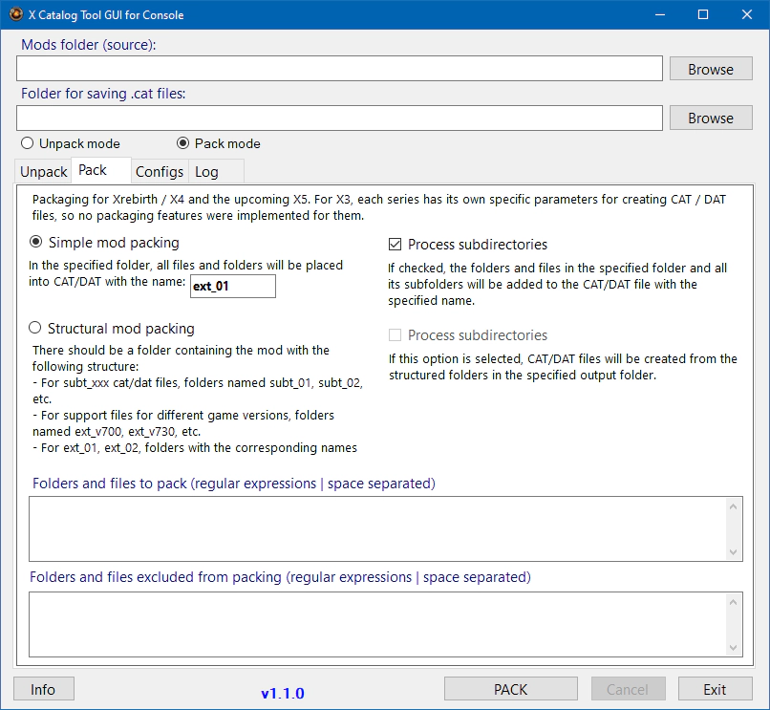Browse for the .cat save folder
The height and width of the screenshot is (710, 770).
tap(710, 118)
